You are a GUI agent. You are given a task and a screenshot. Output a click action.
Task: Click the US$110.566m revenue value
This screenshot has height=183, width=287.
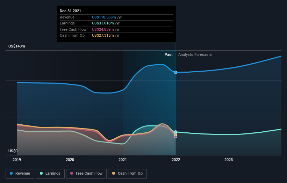click(104, 17)
